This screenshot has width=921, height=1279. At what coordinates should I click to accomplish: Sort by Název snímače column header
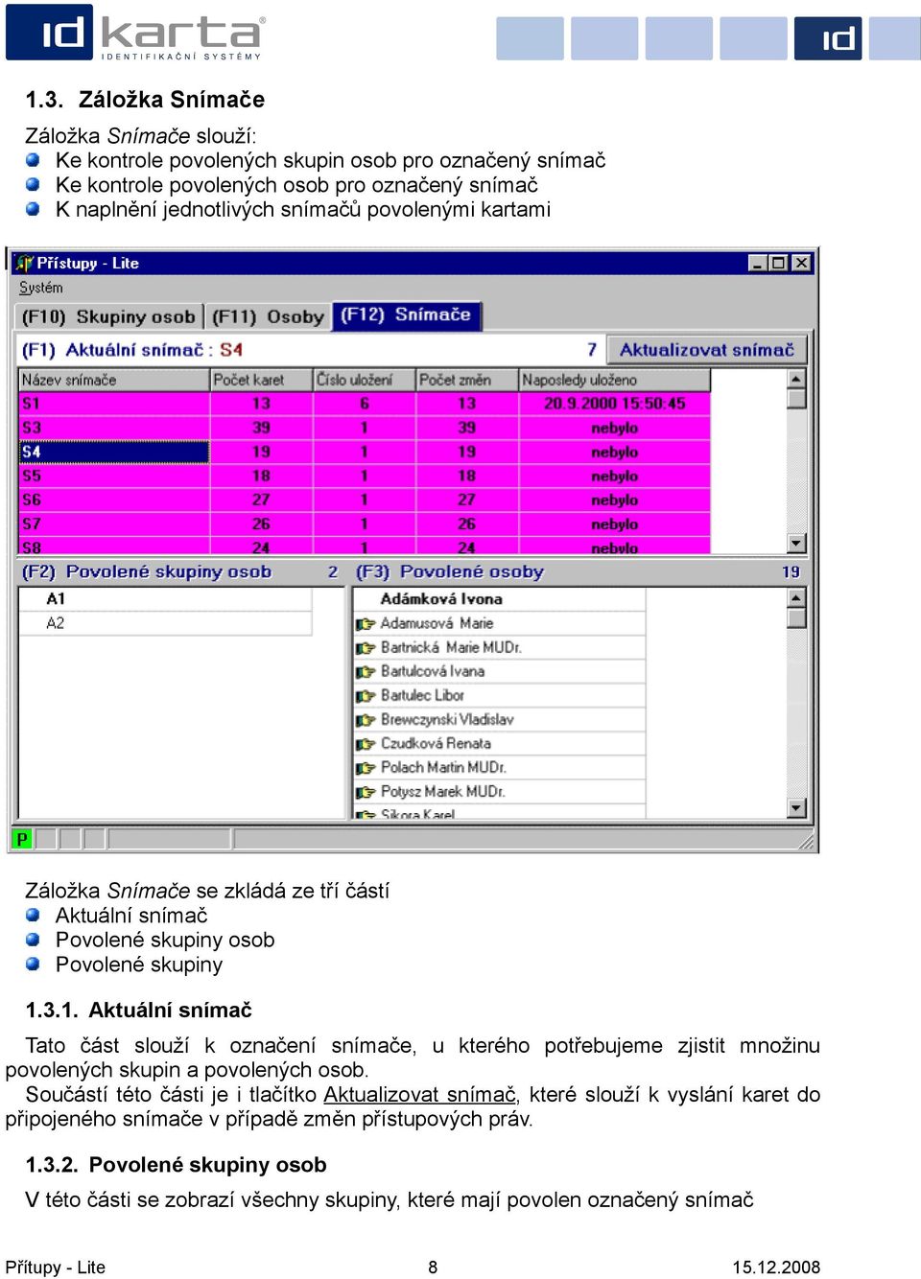point(114,380)
